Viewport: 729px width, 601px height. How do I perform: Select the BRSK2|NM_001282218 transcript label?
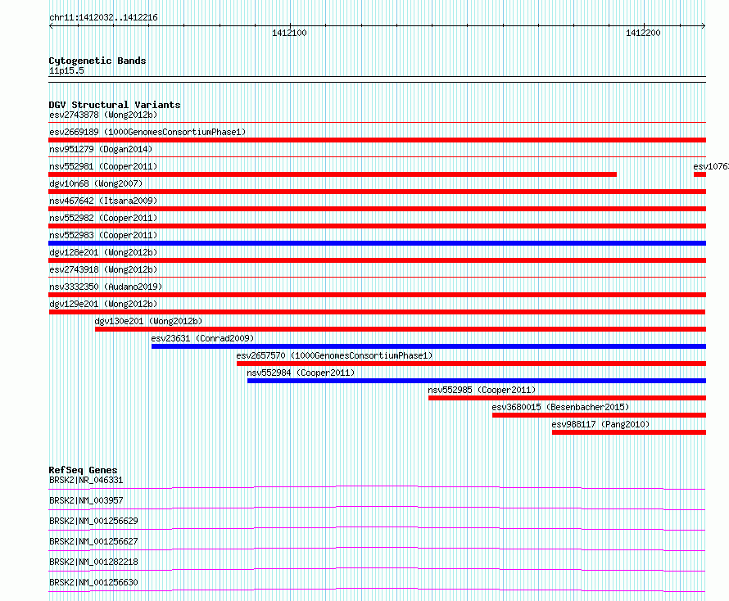point(93,562)
